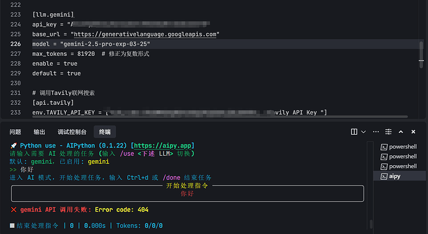The width and height of the screenshot is (428, 234).
Task: Open terminal panel settings sliders icon
Action: pyautogui.click(x=388, y=132)
